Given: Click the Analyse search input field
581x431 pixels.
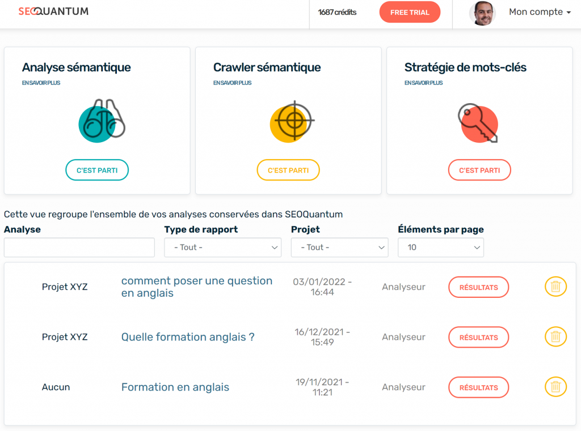Looking at the screenshot, I should point(79,247).
